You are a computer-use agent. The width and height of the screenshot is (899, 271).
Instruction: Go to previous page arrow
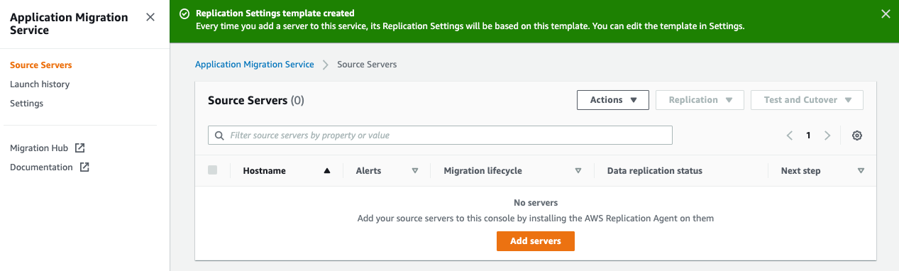[x=790, y=135]
